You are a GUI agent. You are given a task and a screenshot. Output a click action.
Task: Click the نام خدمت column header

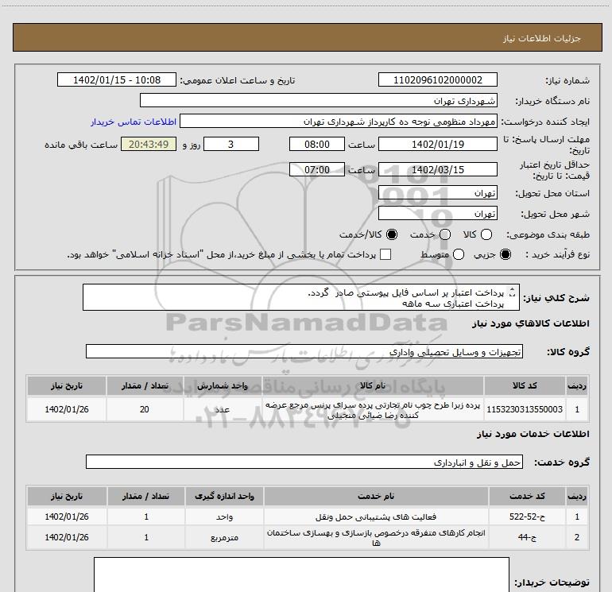click(376, 496)
